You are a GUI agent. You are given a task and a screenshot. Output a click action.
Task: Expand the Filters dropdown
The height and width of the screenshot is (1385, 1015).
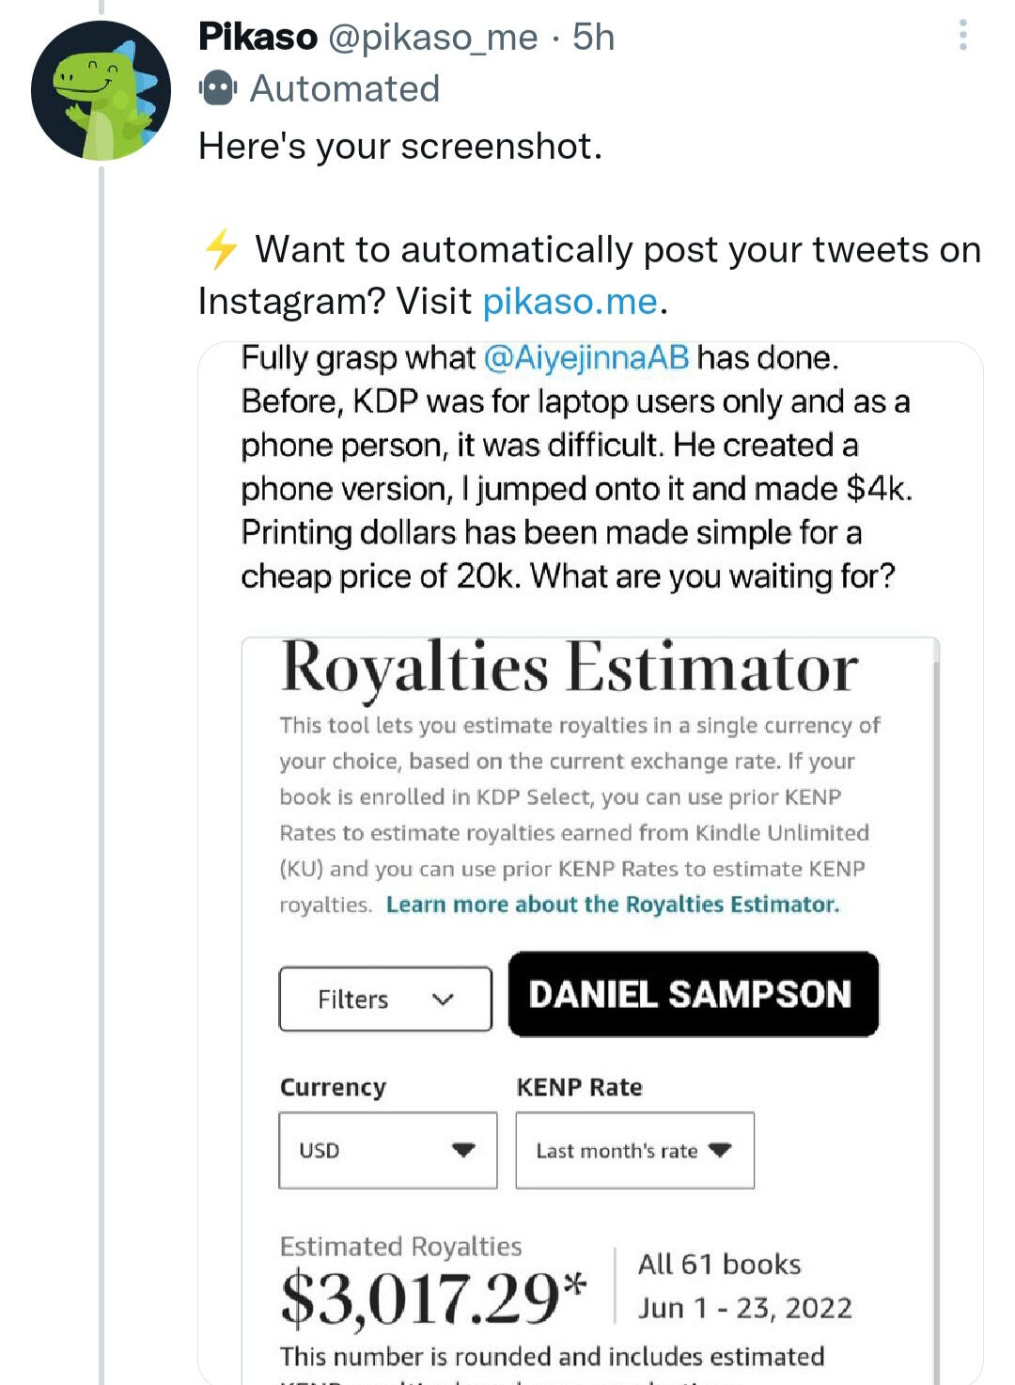pyautogui.click(x=385, y=999)
